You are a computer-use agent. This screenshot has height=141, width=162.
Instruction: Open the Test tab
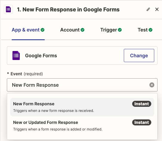pyautogui.click(x=145, y=30)
